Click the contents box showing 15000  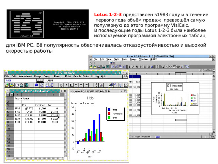click(x=86, y=81)
